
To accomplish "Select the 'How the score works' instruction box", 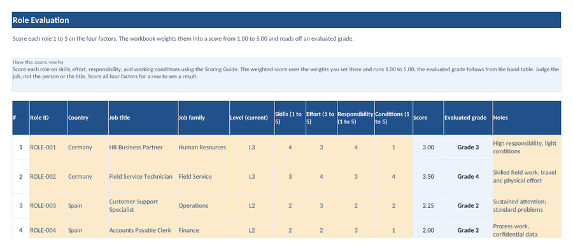I will [x=286, y=75].
